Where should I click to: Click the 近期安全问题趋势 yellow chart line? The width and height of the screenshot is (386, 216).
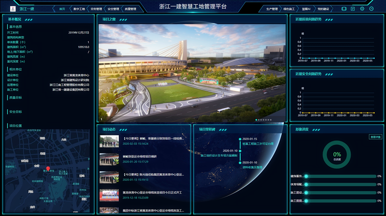click(338, 113)
